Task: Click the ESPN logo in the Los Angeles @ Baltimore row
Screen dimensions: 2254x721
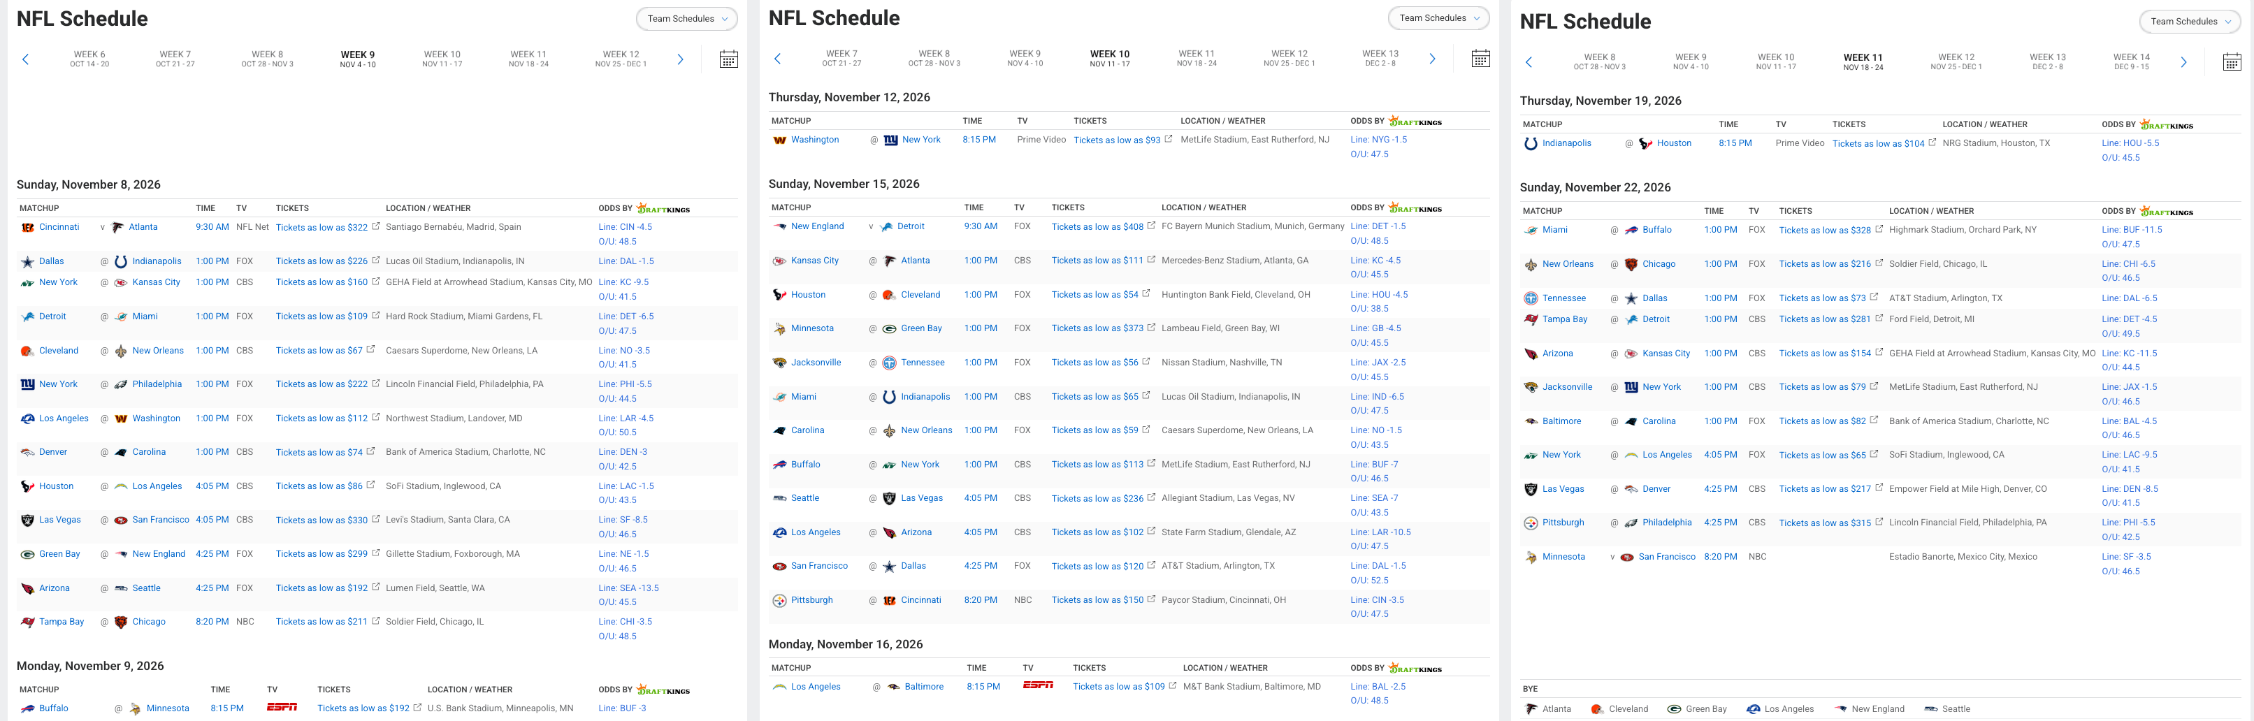Action: (x=1038, y=685)
